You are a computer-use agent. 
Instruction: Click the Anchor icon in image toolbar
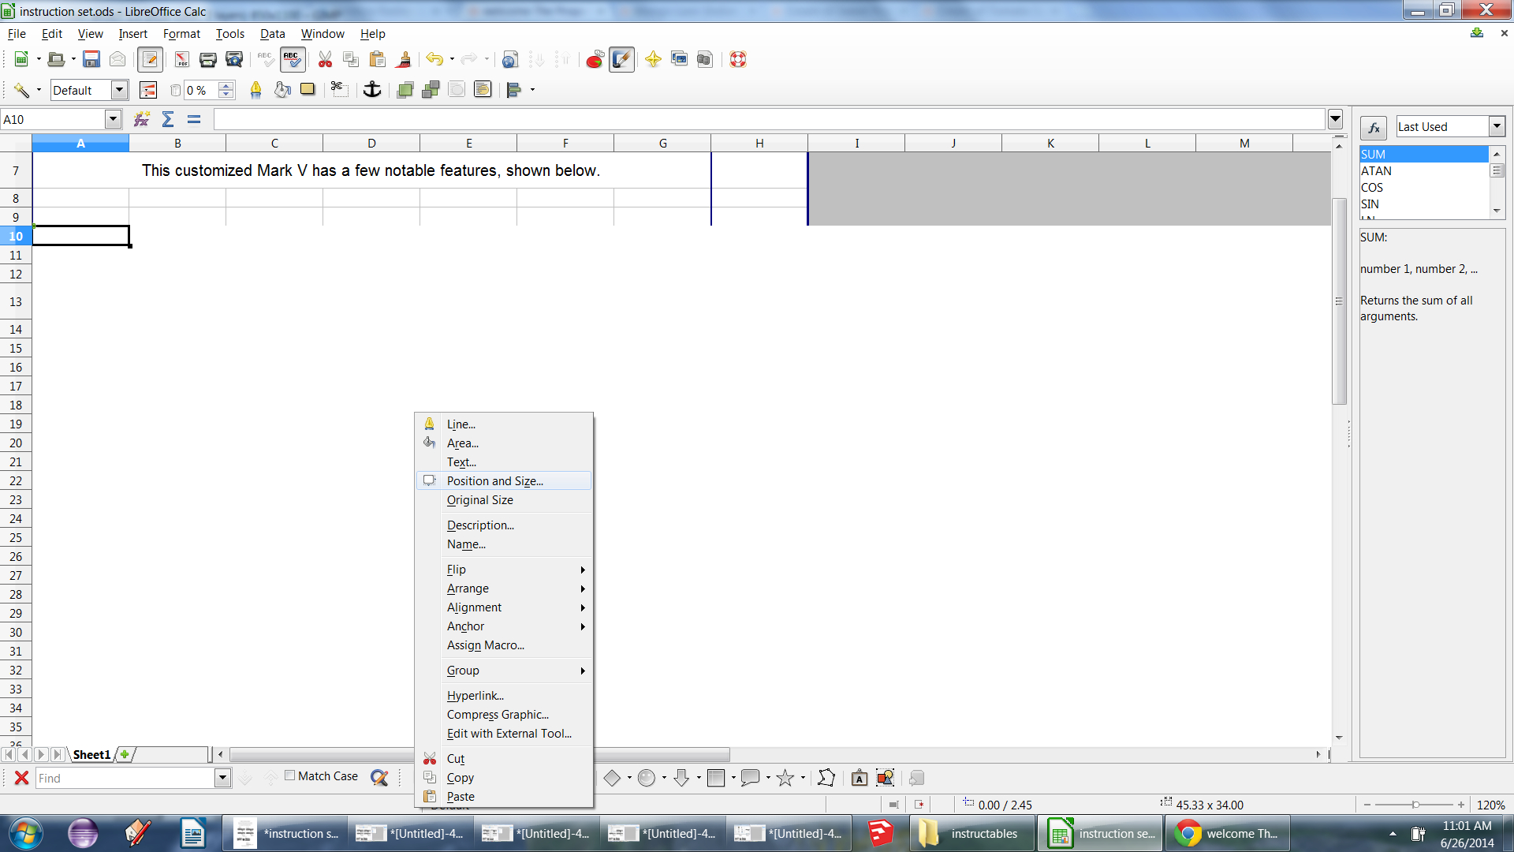[x=371, y=90]
